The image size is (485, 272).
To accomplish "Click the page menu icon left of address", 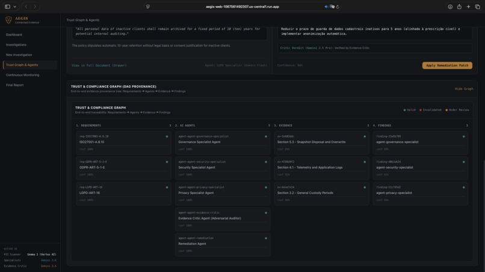I will coord(148,7).
